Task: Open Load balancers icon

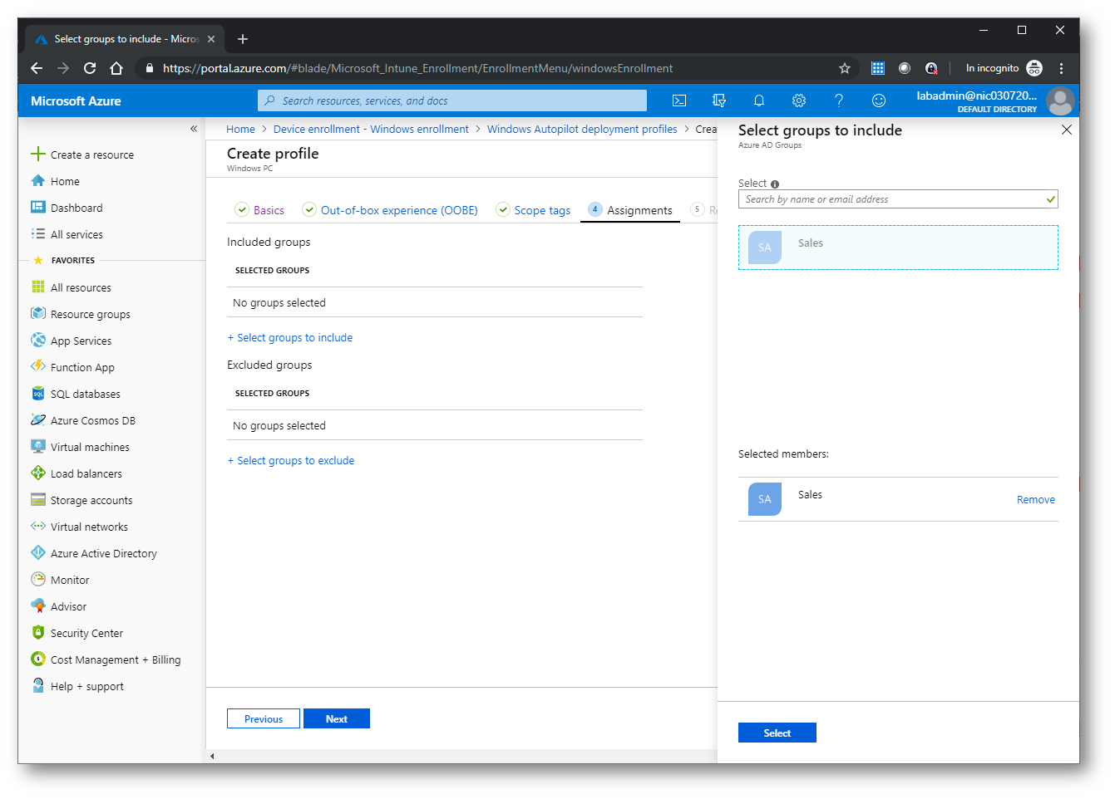Action: point(38,473)
